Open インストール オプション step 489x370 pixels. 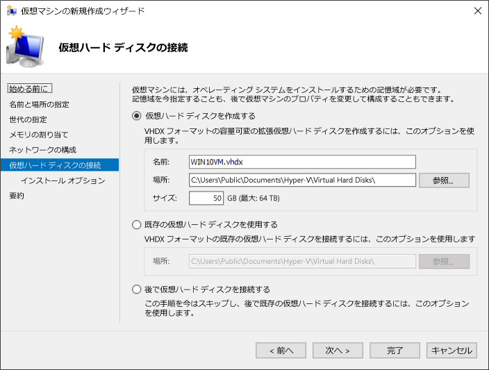[x=63, y=180]
